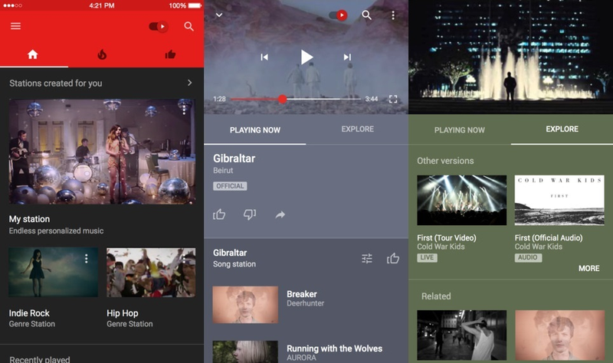Open My station thumbnail

pyautogui.click(x=102, y=152)
